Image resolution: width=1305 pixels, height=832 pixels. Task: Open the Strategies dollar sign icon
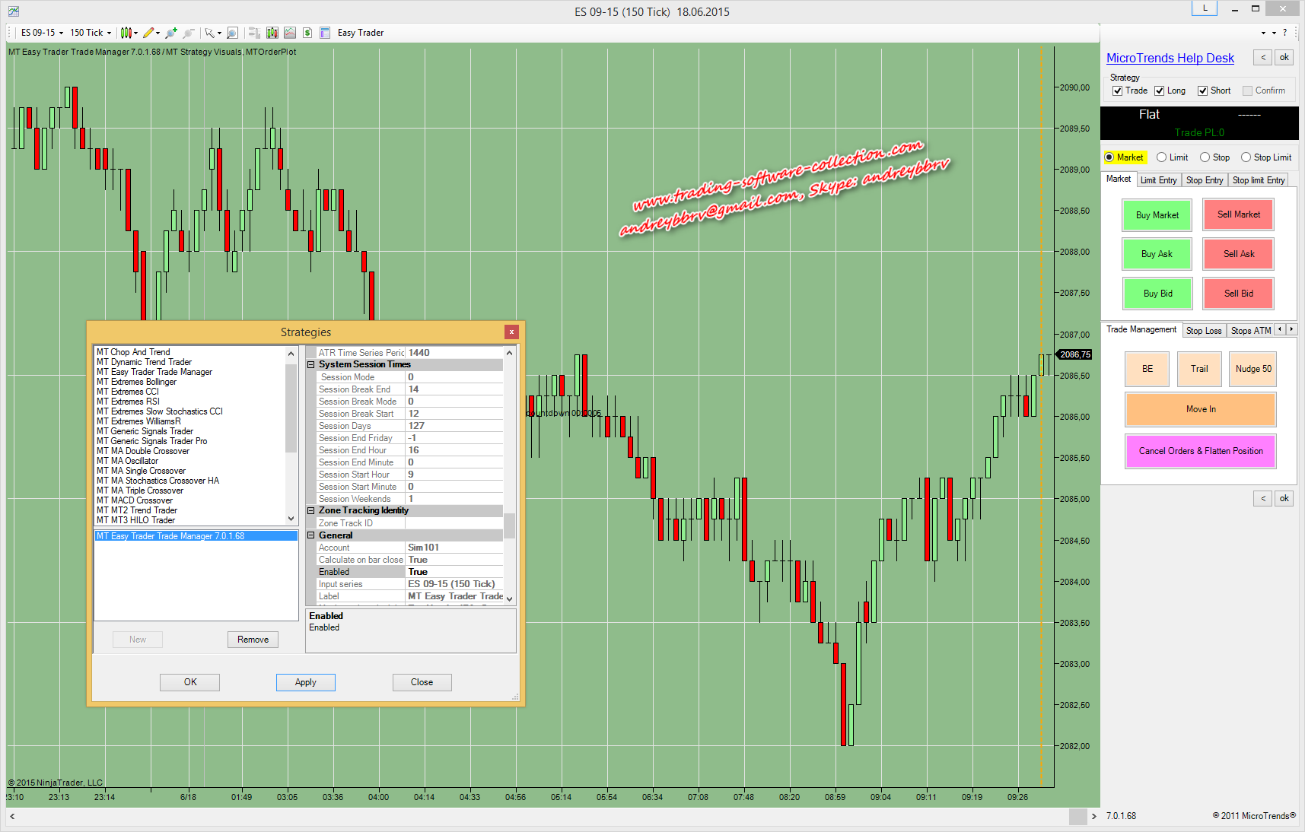(307, 33)
